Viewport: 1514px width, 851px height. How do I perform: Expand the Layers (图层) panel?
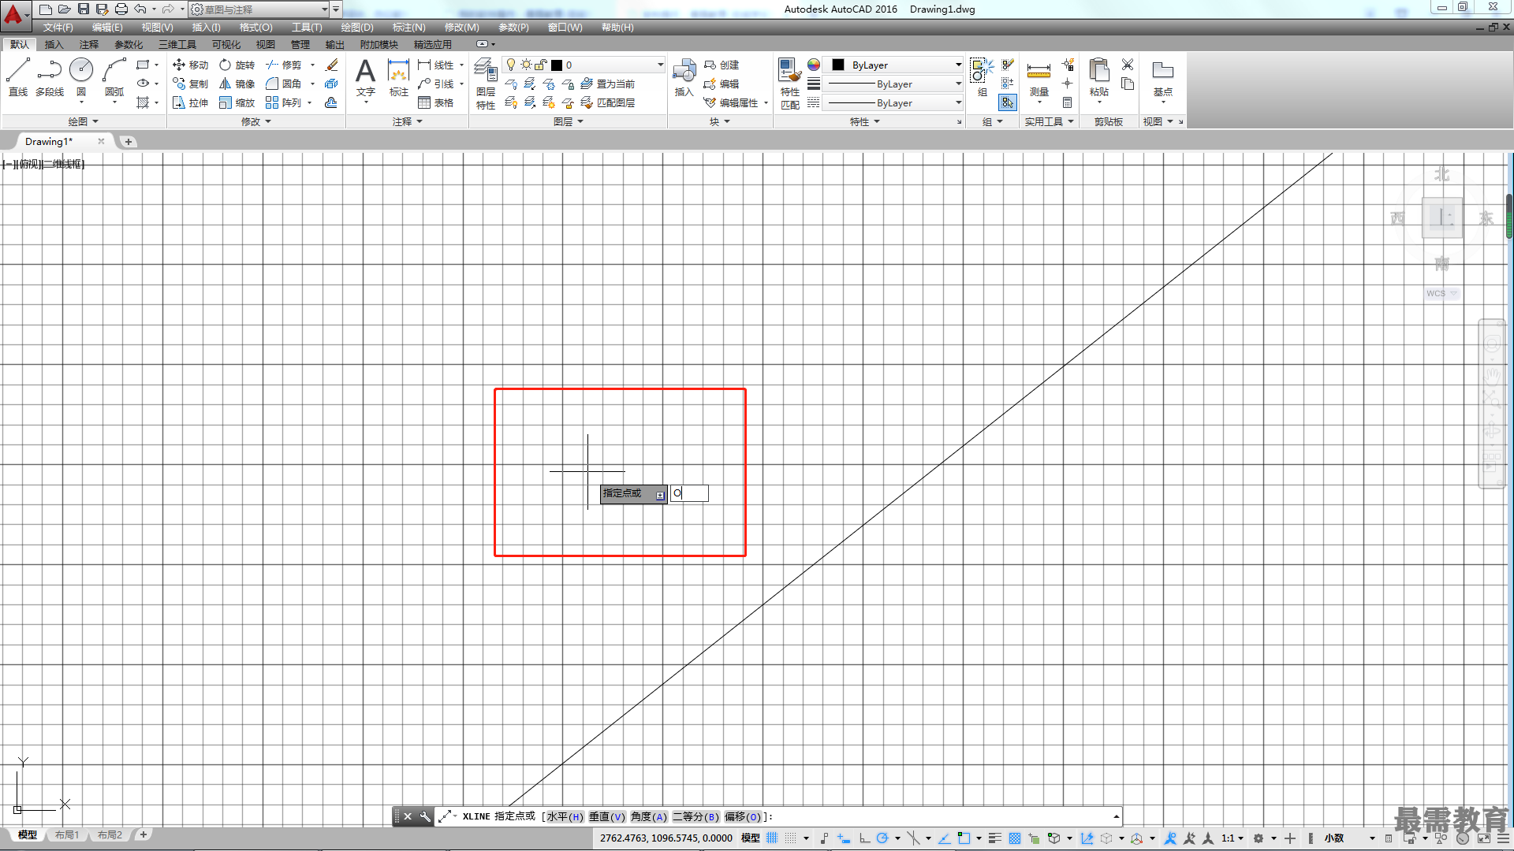pos(569,121)
